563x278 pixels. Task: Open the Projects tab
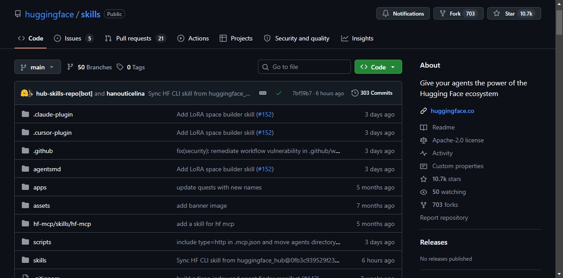(236, 38)
